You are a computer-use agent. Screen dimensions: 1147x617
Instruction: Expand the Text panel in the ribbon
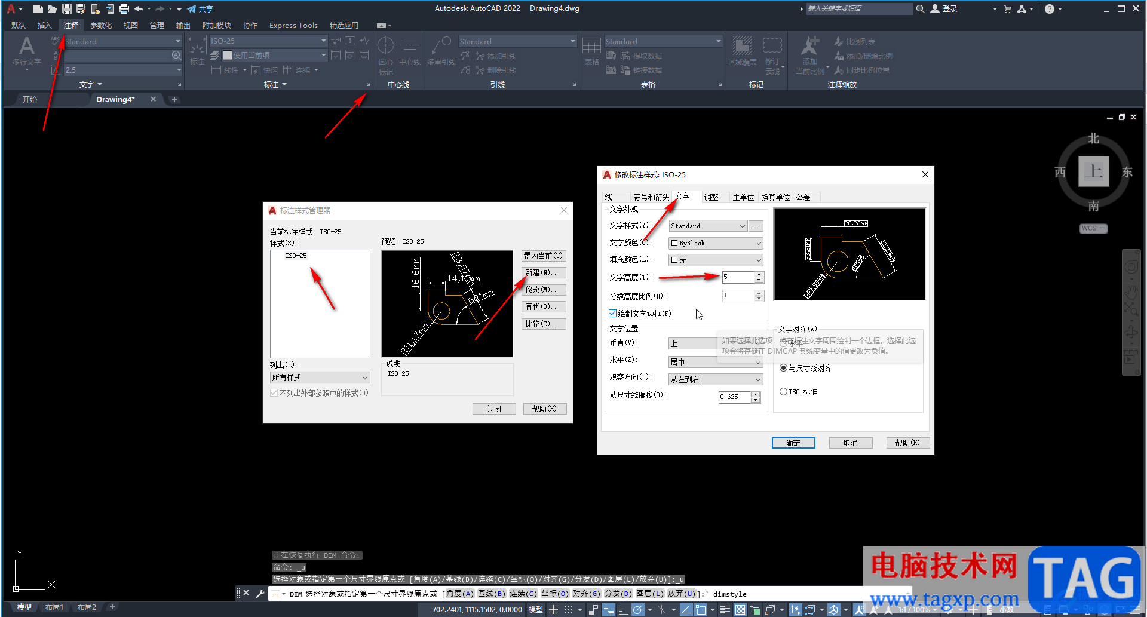(91, 85)
